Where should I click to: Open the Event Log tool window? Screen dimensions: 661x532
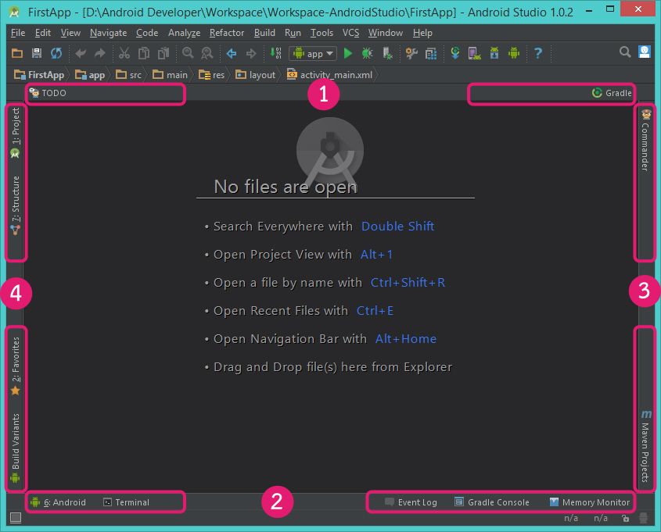(x=411, y=502)
